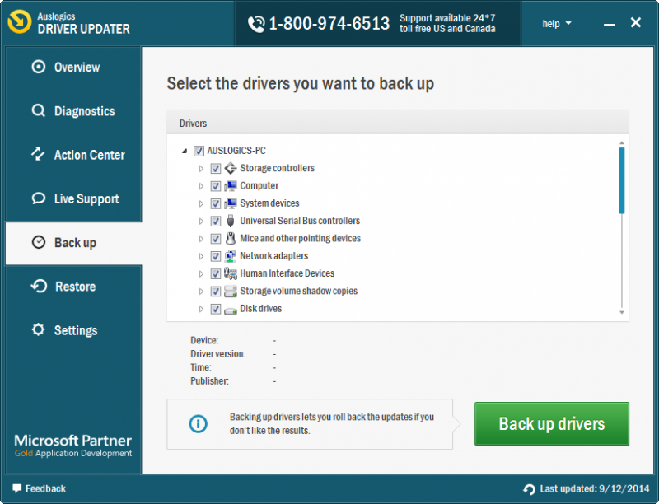Click the Back up clock icon
This screenshot has width=659, height=504.
coord(38,242)
